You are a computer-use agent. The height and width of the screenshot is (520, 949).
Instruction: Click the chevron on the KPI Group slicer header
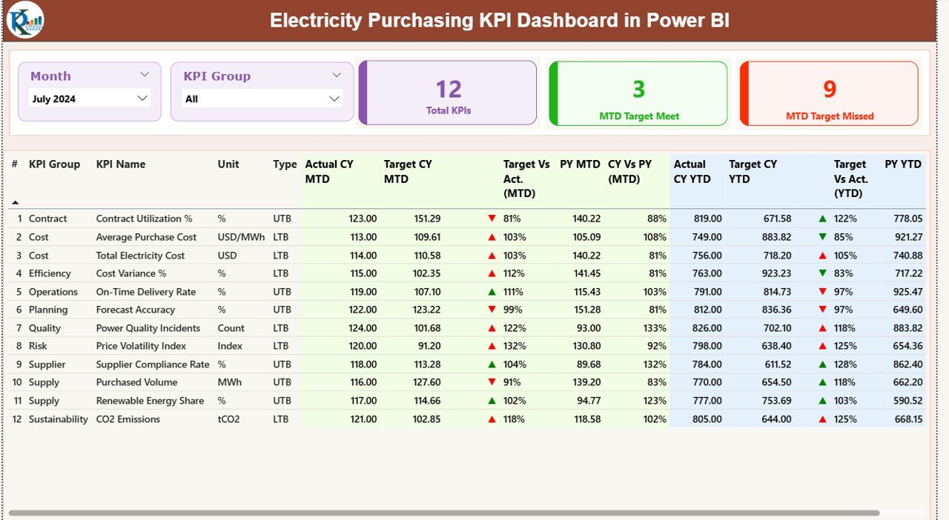pyautogui.click(x=337, y=74)
